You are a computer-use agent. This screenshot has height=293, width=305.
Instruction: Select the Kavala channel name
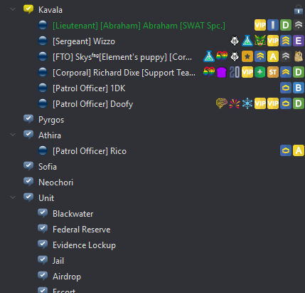click(50, 10)
